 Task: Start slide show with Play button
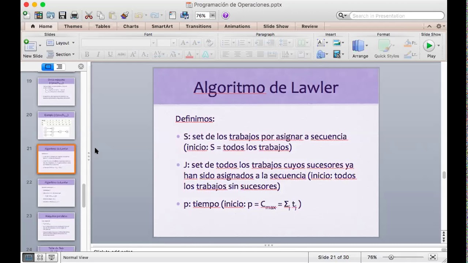[x=429, y=46]
